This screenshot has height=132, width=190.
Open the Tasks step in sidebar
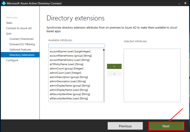pyautogui.click(x=9, y=23)
